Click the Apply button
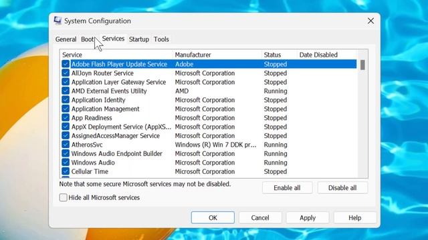 308,218
